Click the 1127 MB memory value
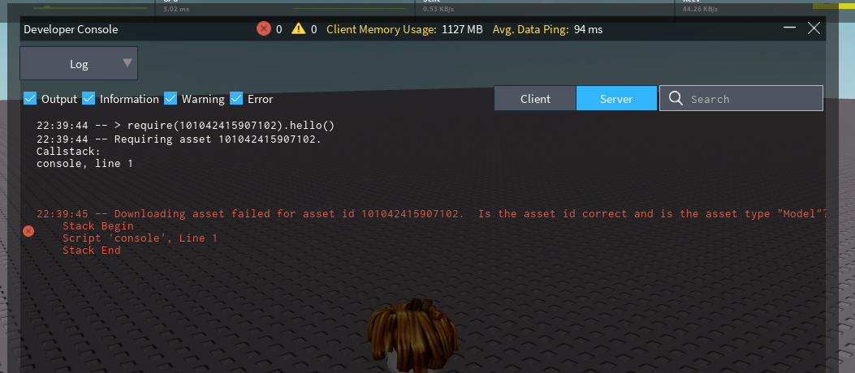The width and height of the screenshot is (855, 373). point(462,29)
